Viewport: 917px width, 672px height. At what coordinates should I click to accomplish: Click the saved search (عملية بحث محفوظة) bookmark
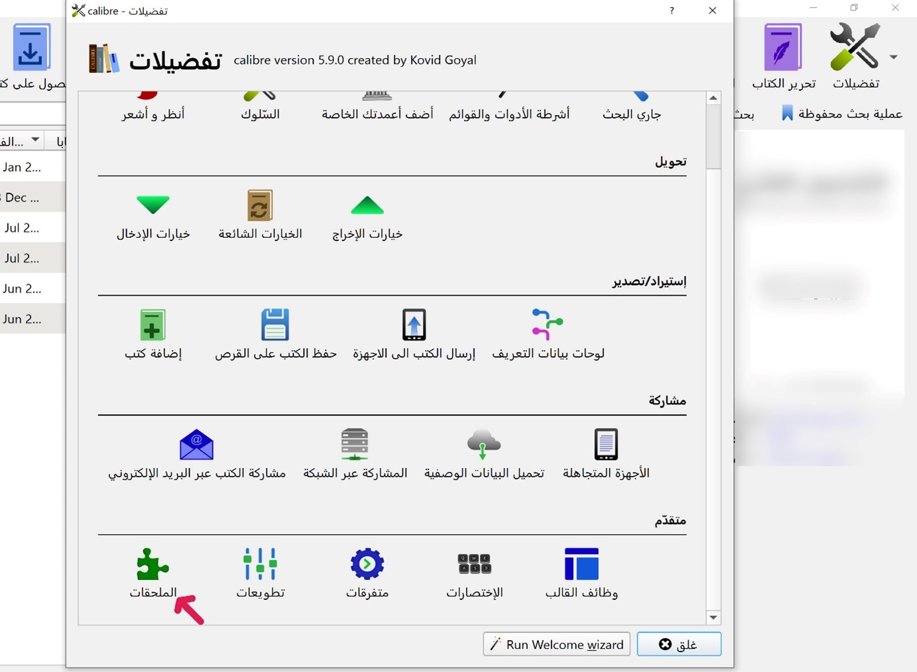click(x=787, y=113)
